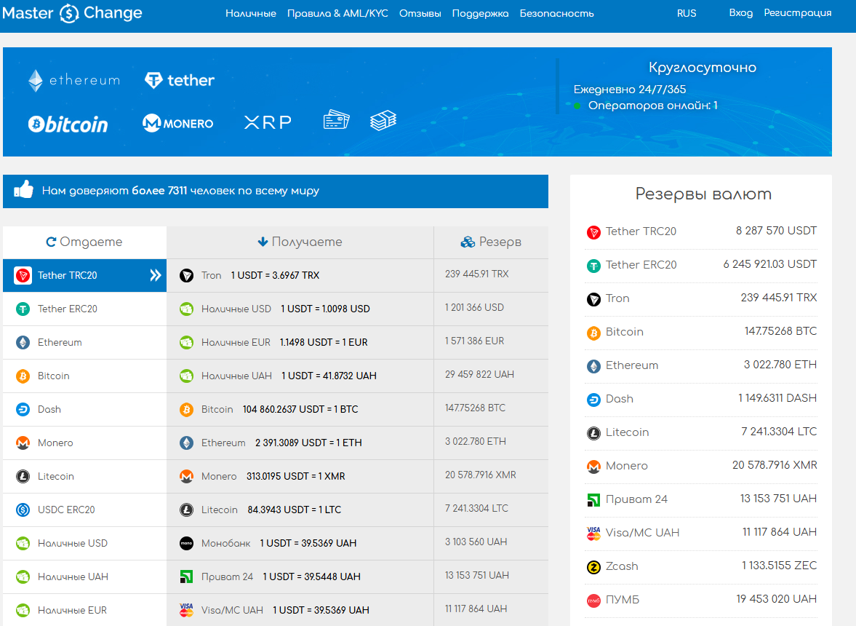This screenshot has width=856, height=626.
Task: Click the Monobank icon in receive list
Action: point(187,544)
